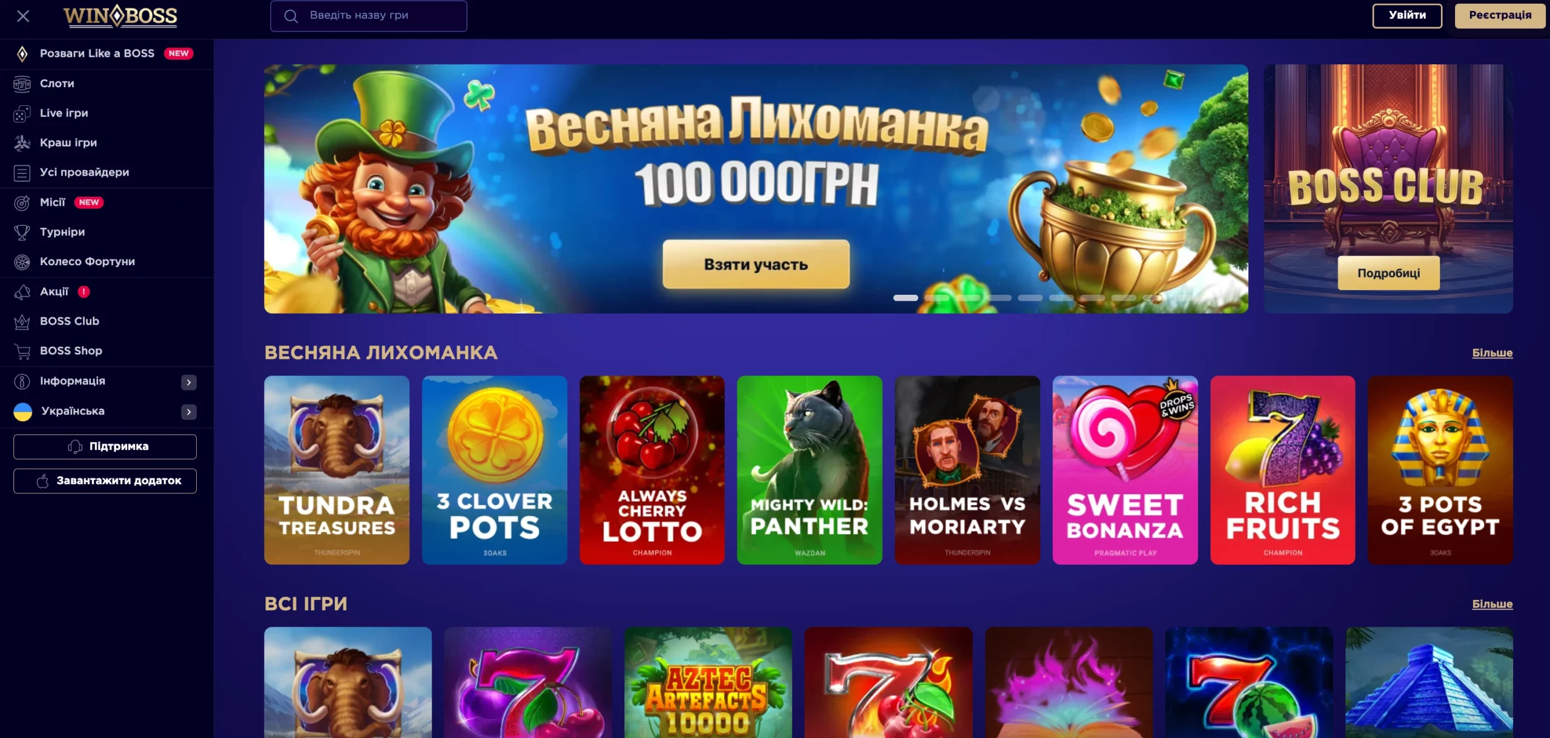This screenshot has height=738, width=1550.
Task: Select the Турніри trophy icon
Action: 22,232
